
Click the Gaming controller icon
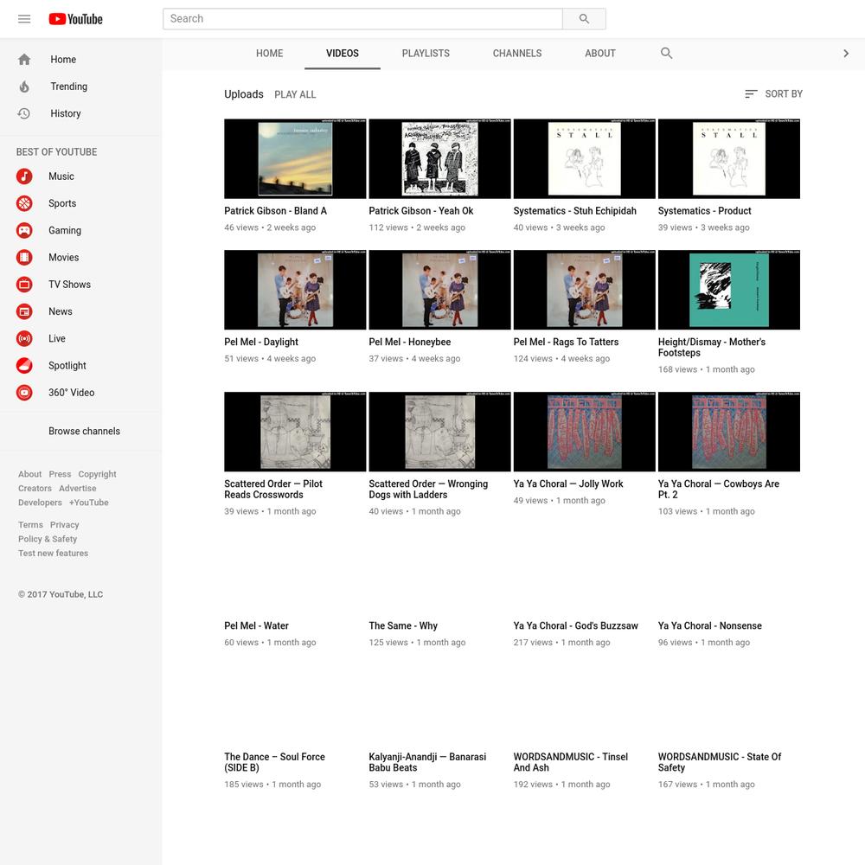click(24, 230)
